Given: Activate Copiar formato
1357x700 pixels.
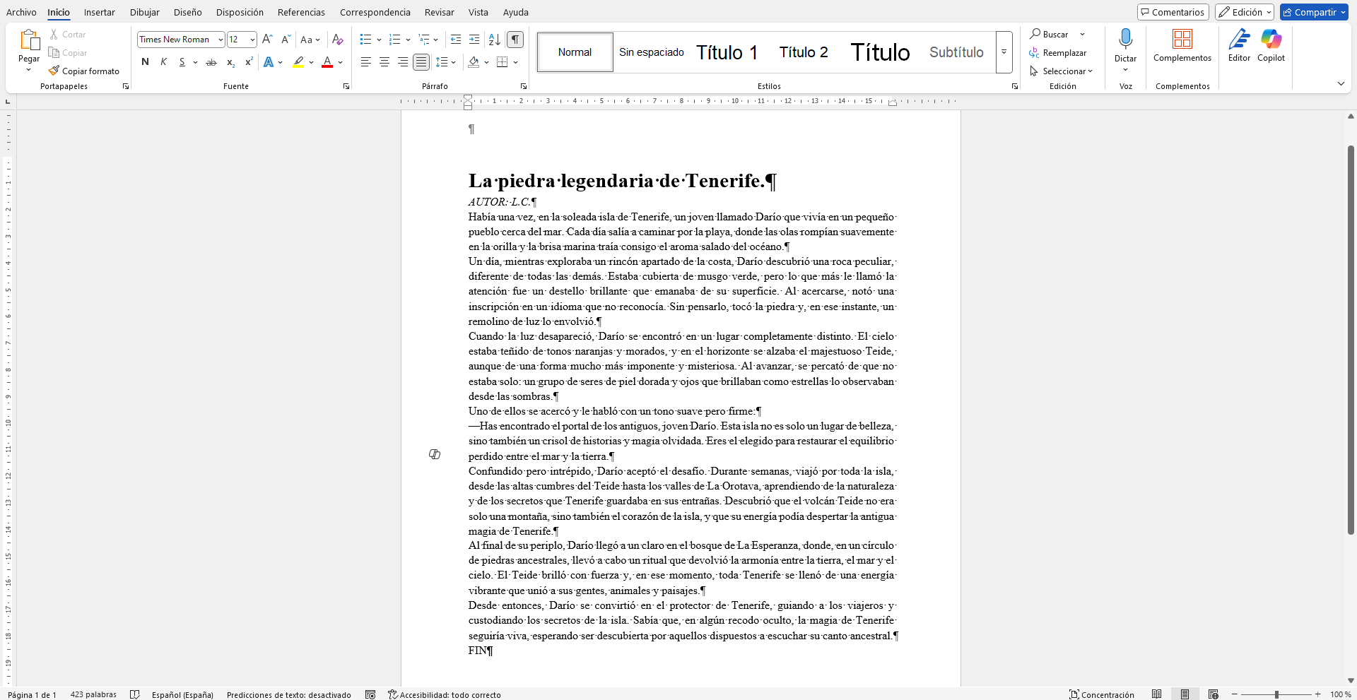Looking at the screenshot, I should point(84,71).
